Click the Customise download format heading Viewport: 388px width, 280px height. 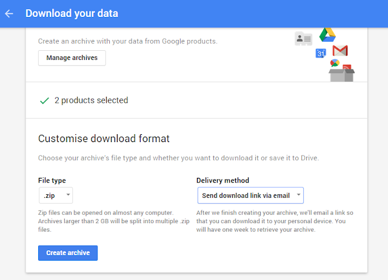pyautogui.click(x=104, y=138)
